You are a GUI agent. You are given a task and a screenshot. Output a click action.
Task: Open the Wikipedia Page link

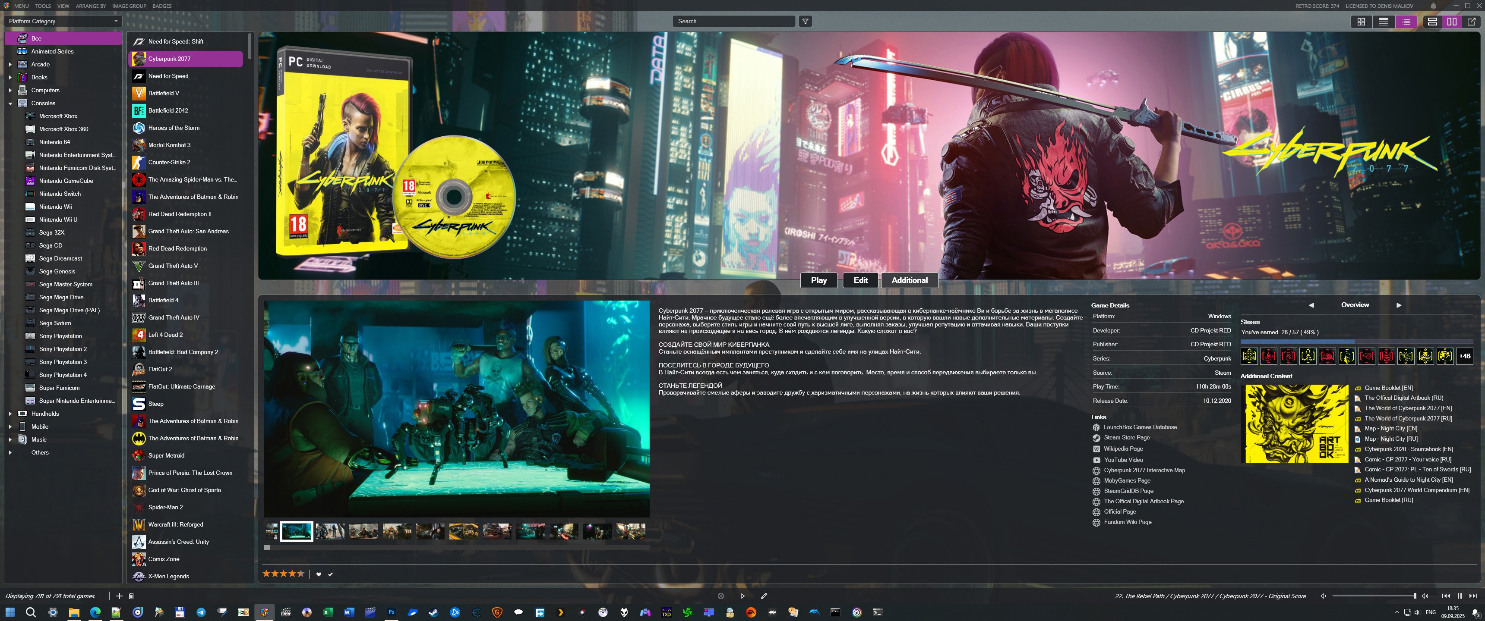coord(1123,449)
